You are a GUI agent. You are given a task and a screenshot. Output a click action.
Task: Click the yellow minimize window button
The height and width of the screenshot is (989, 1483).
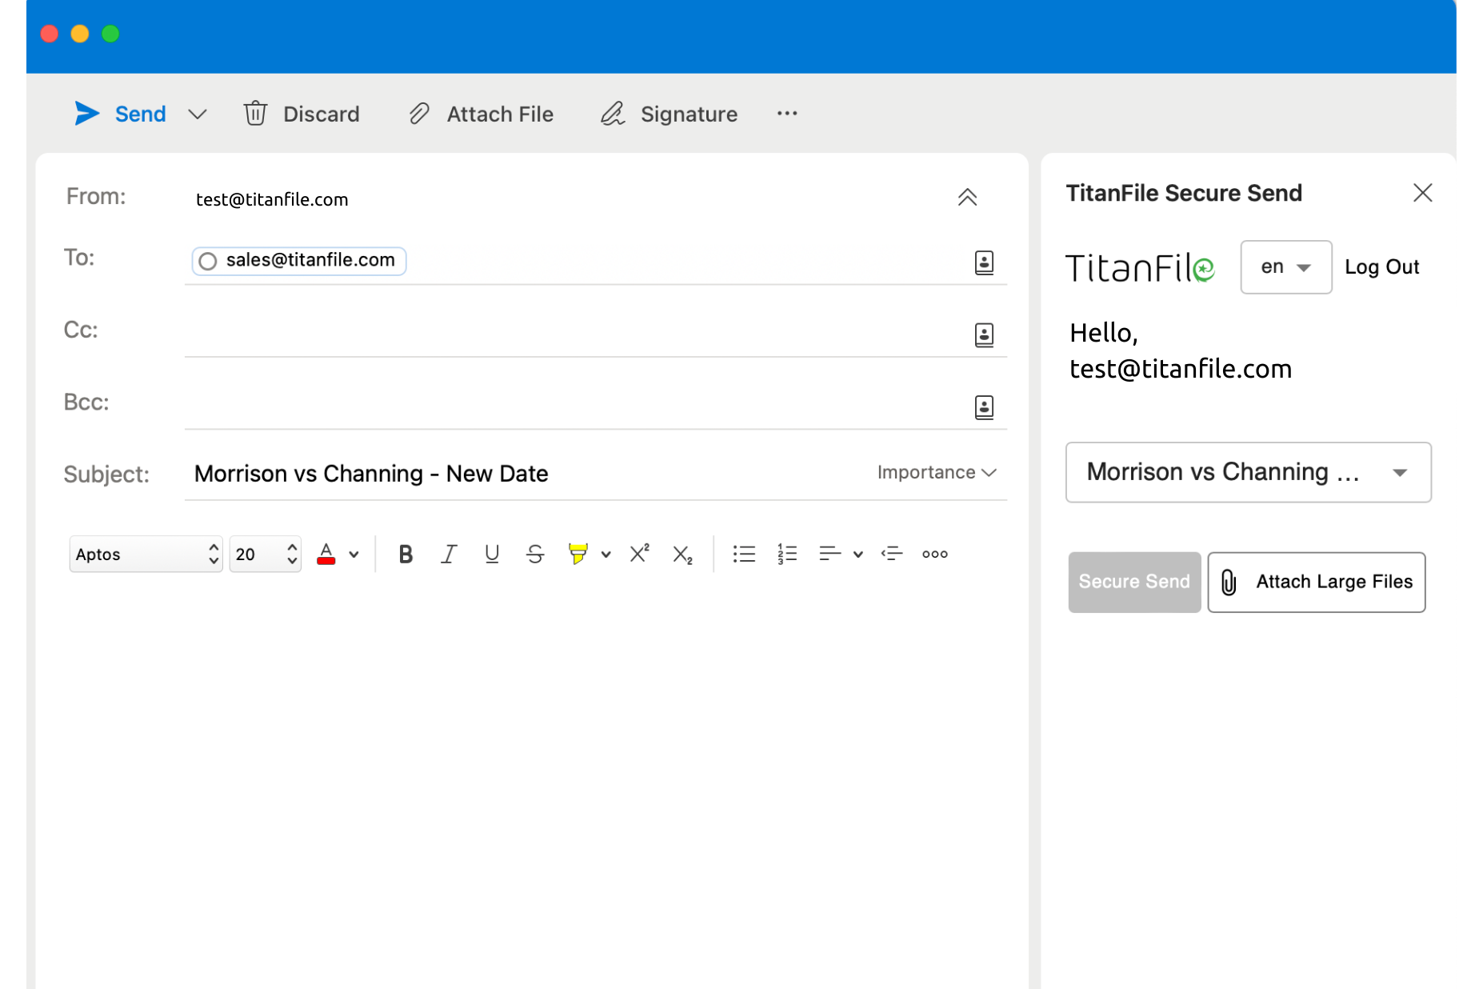pos(80,34)
